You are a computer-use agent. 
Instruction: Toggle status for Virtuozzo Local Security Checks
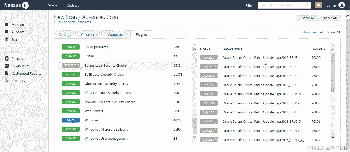click(71, 93)
